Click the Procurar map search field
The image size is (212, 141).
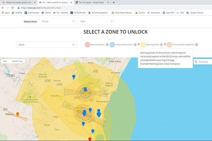tap(203, 62)
